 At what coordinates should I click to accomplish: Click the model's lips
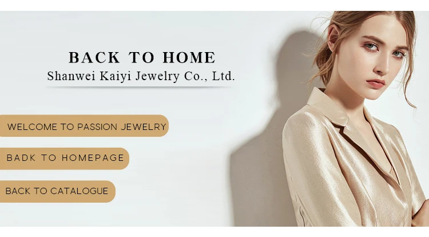[375, 83]
